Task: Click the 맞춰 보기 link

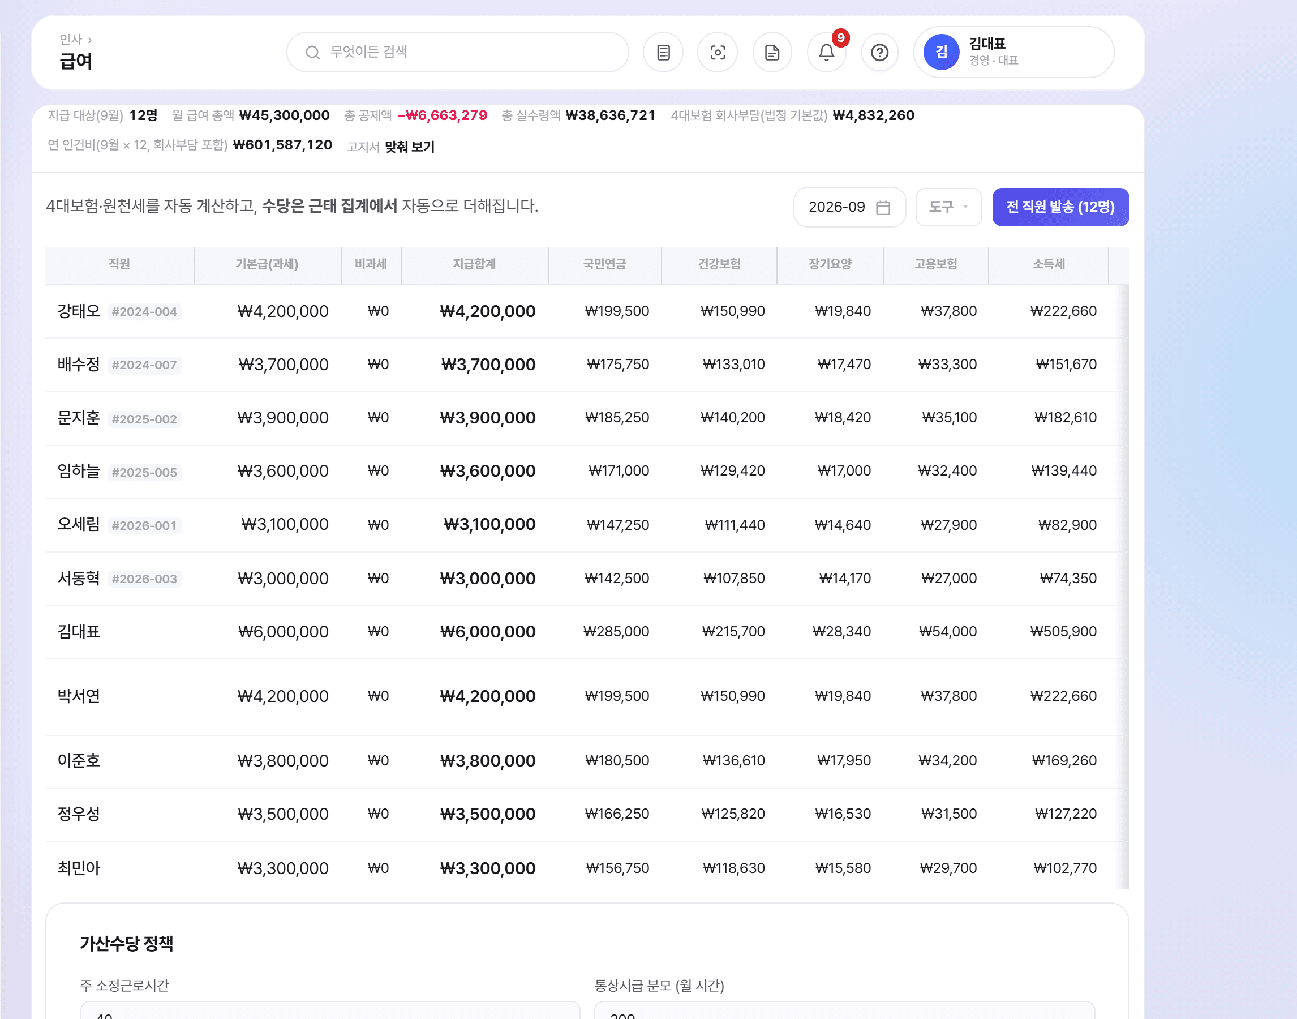Action: [410, 146]
